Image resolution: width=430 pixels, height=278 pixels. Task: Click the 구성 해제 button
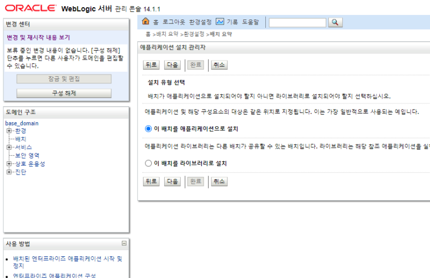(x=64, y=93)
